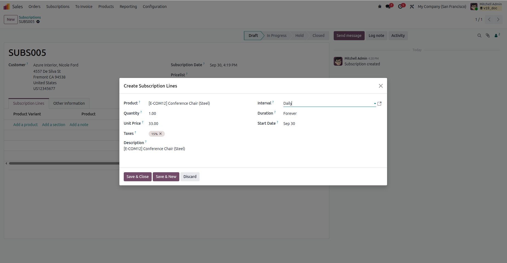Image resolution: width=507 pixels, height=263 pixels.
Task: Open the Orders menu
Action: pos(34,7)
